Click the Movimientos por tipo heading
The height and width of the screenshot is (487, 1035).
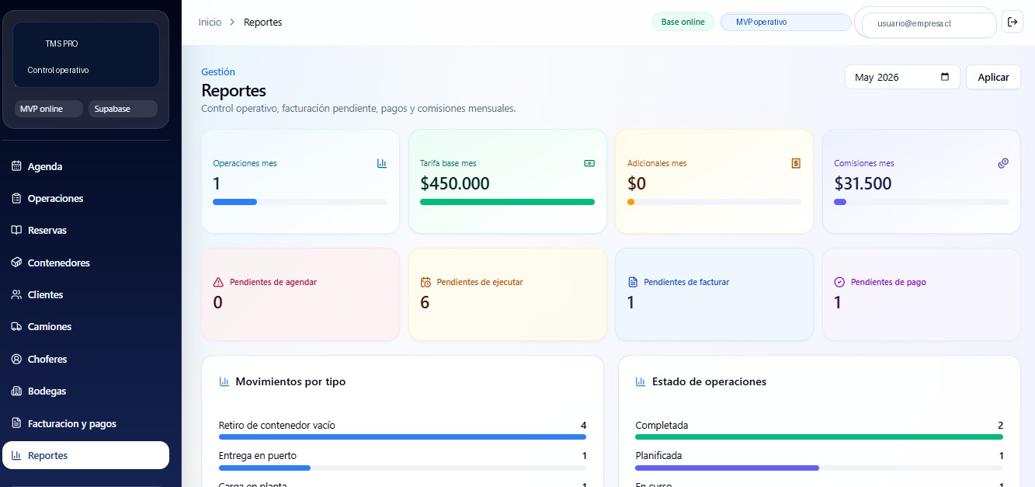coord(290,381)
